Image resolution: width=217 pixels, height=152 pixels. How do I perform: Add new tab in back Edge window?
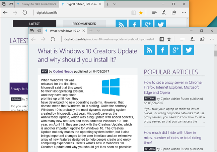(x=107, y=4)
